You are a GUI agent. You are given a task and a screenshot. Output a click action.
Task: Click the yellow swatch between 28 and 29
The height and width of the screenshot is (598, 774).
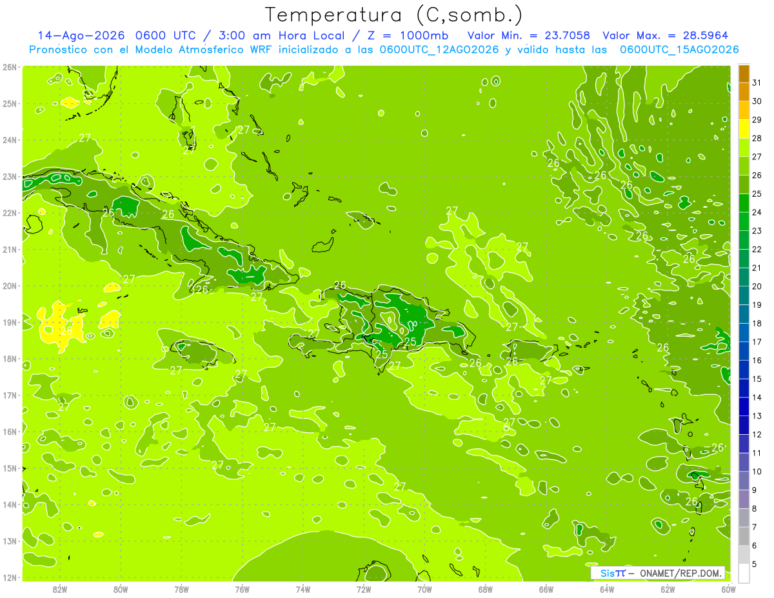[x=744, y=129]
